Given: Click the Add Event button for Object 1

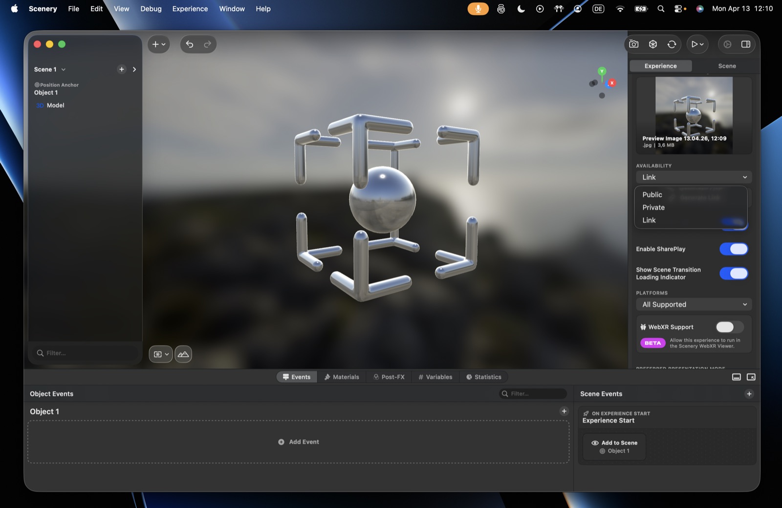Looking at the screenshot, I should (299, 442).
